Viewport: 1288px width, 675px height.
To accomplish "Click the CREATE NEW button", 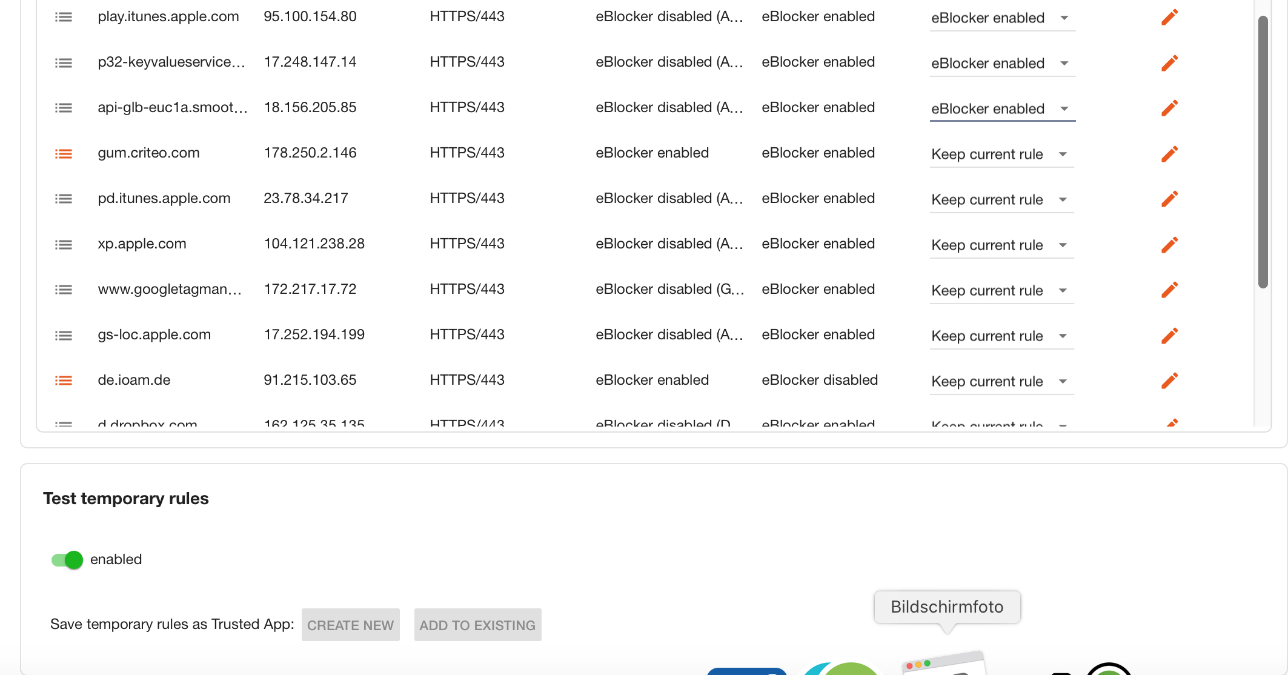I will tap(351, 625).
